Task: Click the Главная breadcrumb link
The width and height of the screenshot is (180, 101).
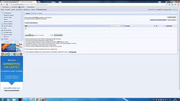Action: point(28,13)
